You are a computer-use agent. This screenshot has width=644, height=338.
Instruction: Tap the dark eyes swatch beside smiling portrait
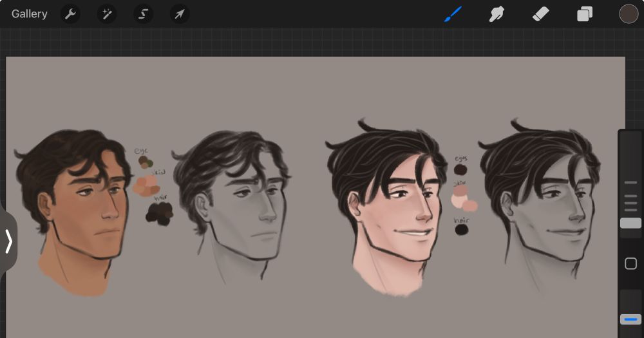pyautogui.click(x=460, y=169)
